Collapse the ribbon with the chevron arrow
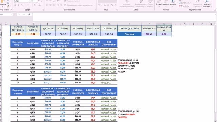Image resolution: width=217 pixels, height=122 pixels. tap(215, 10)
